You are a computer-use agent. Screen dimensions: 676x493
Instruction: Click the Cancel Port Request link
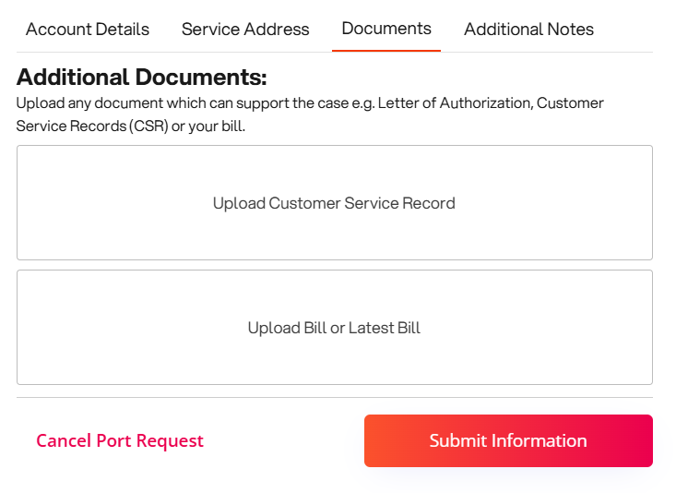(x=120, y=441)
